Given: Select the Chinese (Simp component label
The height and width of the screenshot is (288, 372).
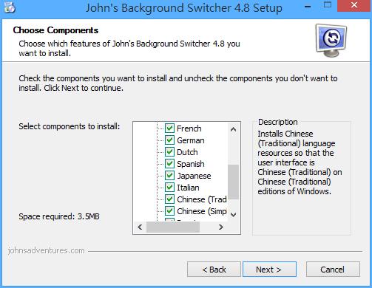Looking at the screenshot, I should pyautogui.click(x=202, y=211).
